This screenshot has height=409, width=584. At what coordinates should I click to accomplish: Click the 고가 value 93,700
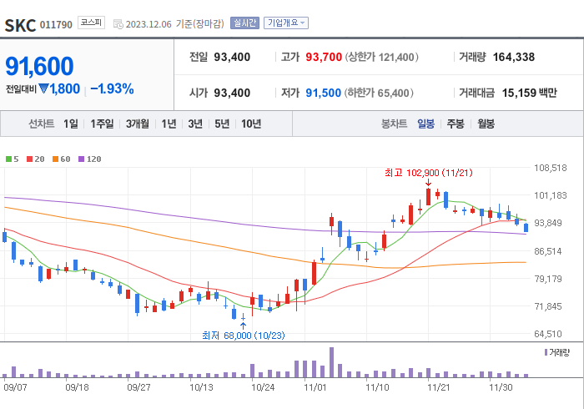[324, 57]
